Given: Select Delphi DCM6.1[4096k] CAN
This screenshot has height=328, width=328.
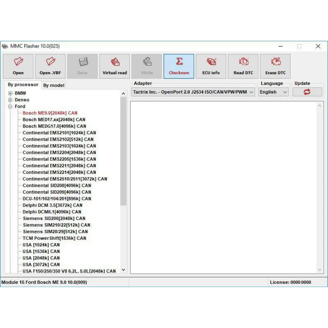Looking at the screenshot, I should (52, 212).
